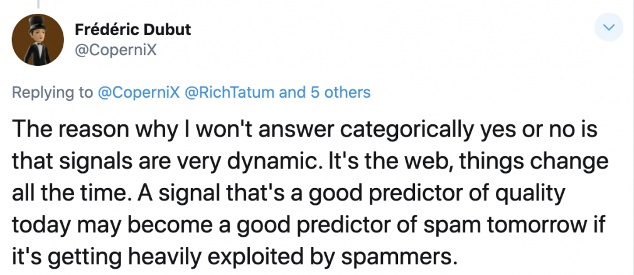Open the tweet options chevron menu
The image size is (634, 275).
(x=608, y=28)
